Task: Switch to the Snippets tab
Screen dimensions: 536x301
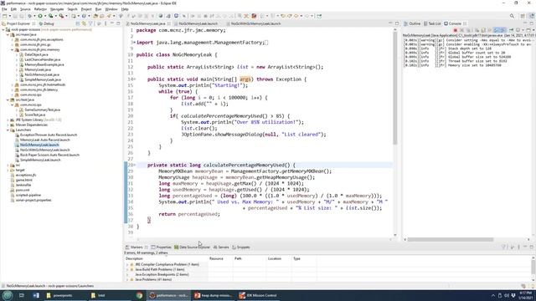Action: coord(240,247)
